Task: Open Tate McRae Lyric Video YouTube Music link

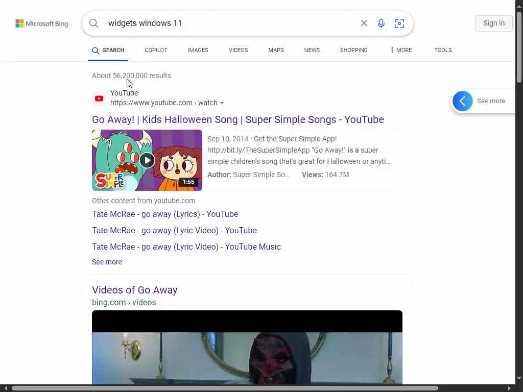Action: coord(186,247)
